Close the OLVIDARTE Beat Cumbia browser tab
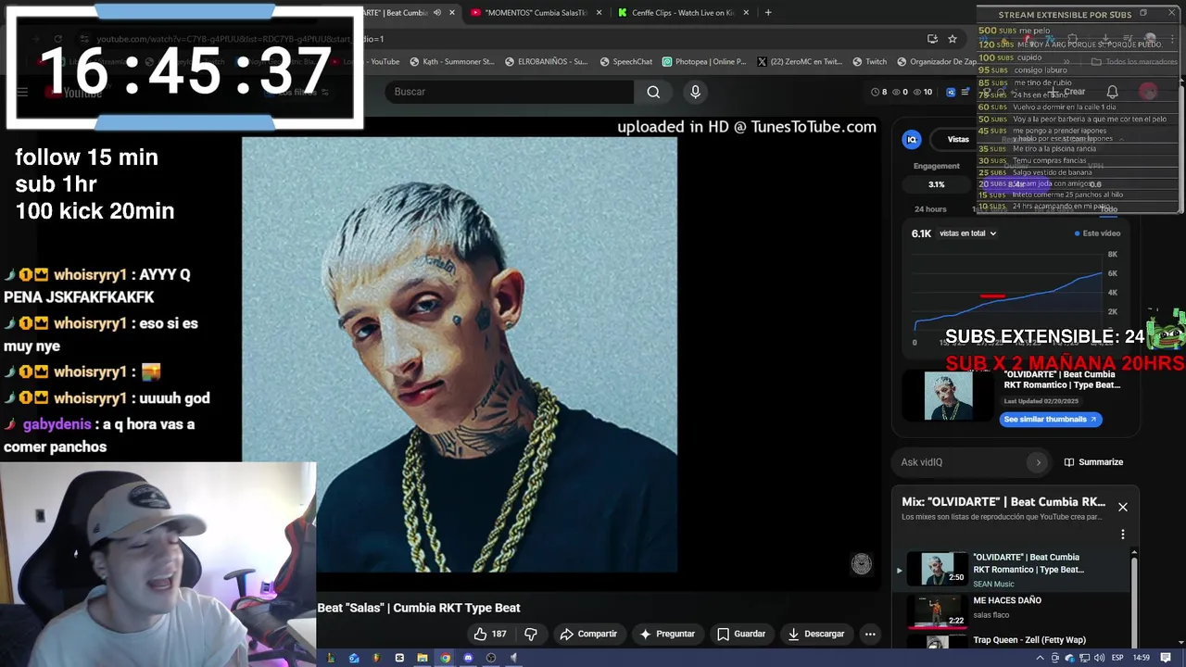The height and width of the screenshot is (667, 1186). pyautogui.click(x=452, y=13)
